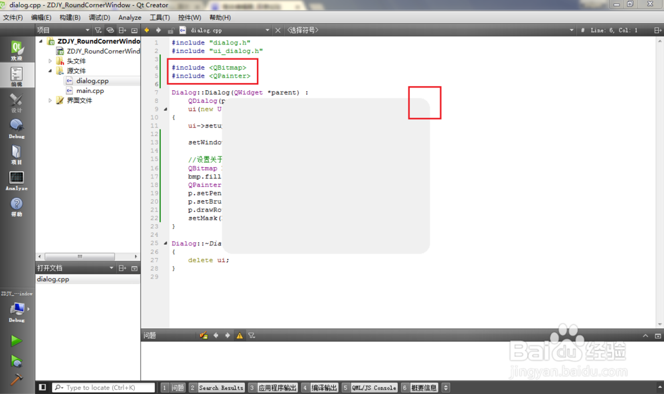Open the Help menu

220,17
